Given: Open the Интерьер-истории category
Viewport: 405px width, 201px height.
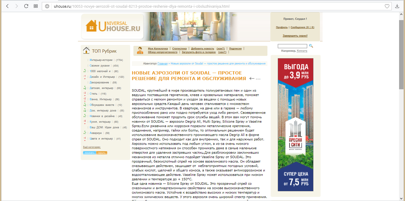Looking at the screenshot, I should (101, 60).
